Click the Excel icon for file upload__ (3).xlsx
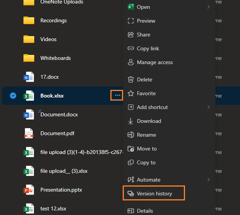Screen dimensions: 240x215 [x=29, y=171]
